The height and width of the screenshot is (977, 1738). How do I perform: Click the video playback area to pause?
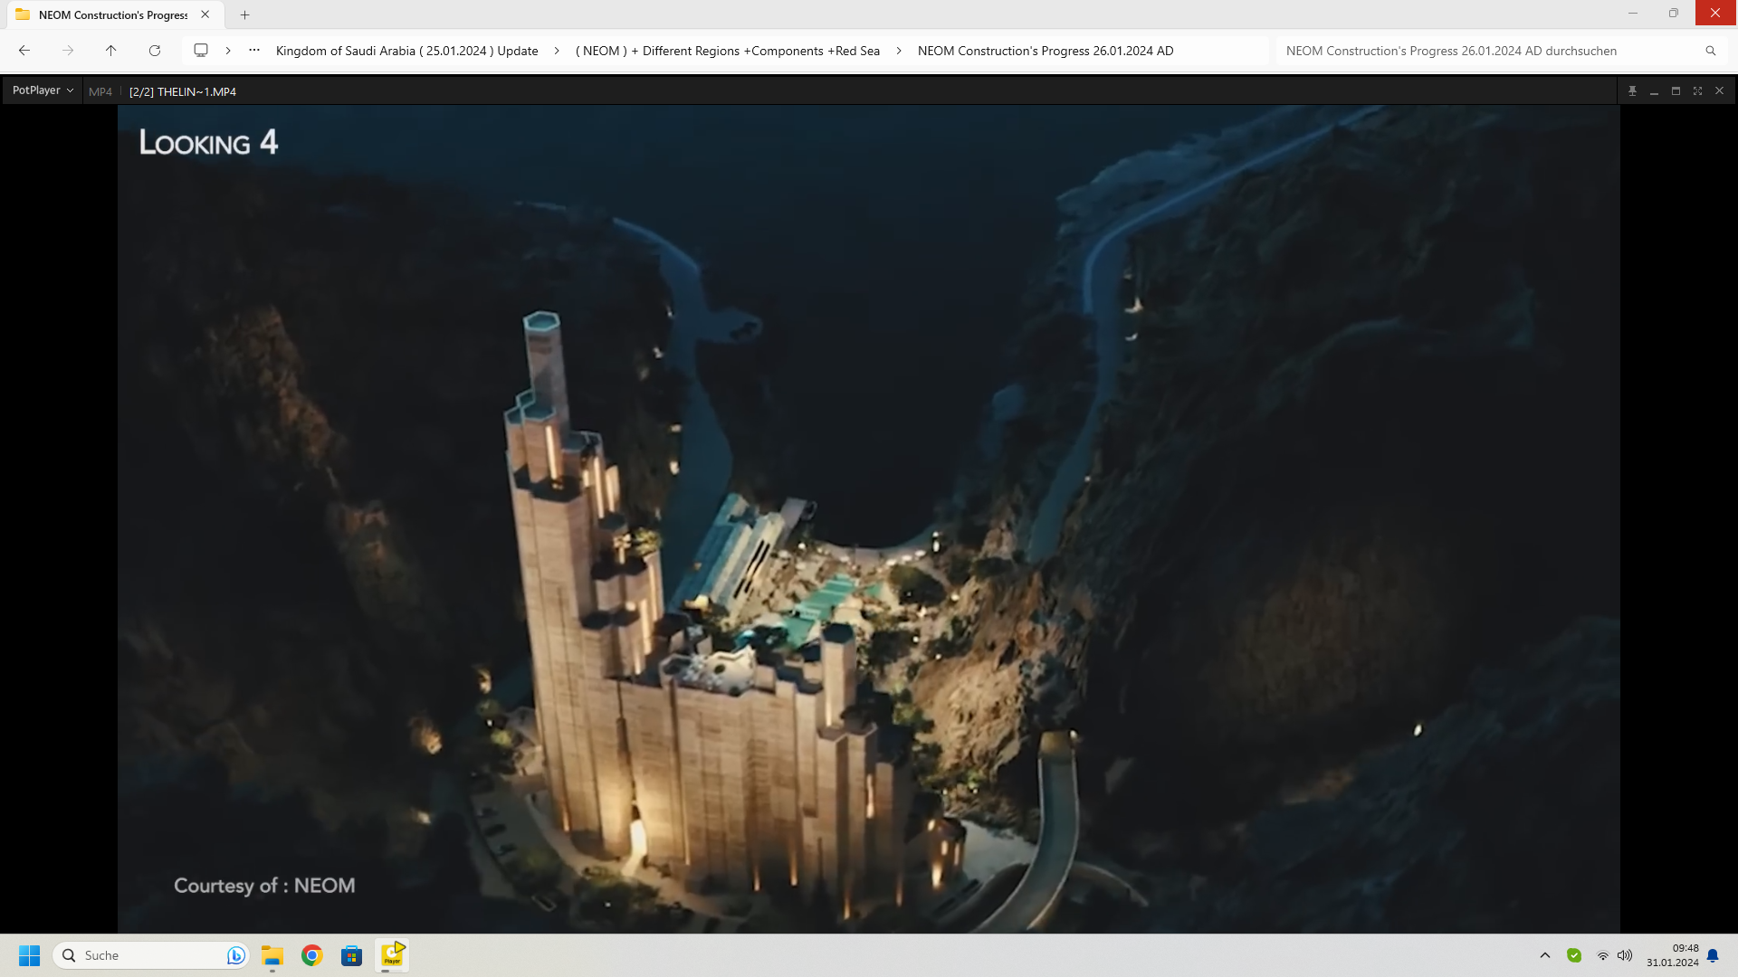[869, 519]
